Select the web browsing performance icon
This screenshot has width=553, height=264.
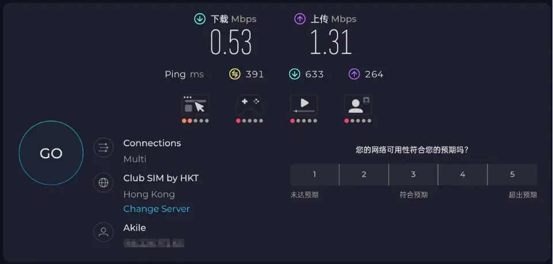195,106
